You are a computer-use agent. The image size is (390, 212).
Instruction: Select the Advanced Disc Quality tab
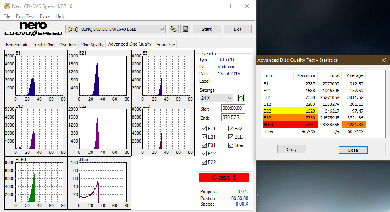pyautogui.click(x=130, y=44)
